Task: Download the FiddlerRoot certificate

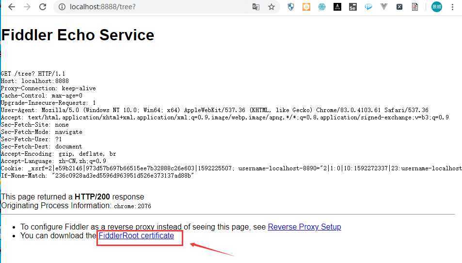Action: click(136, 235)
